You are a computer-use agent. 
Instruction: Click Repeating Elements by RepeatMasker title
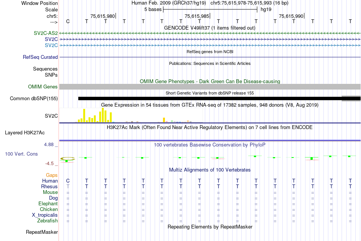click(x=210, y=227)
